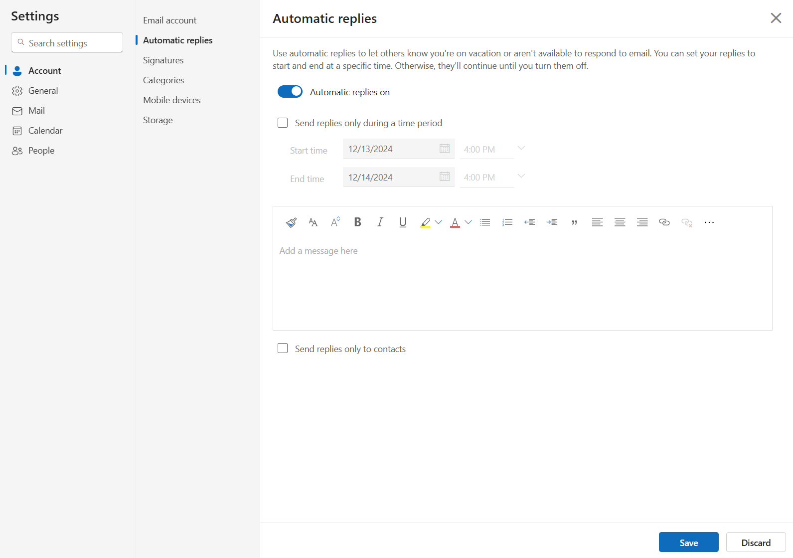The width and height of the screenshot is (793, 558).
Task: Select the Automatic replies page
Action: click(x=177, y=40)
